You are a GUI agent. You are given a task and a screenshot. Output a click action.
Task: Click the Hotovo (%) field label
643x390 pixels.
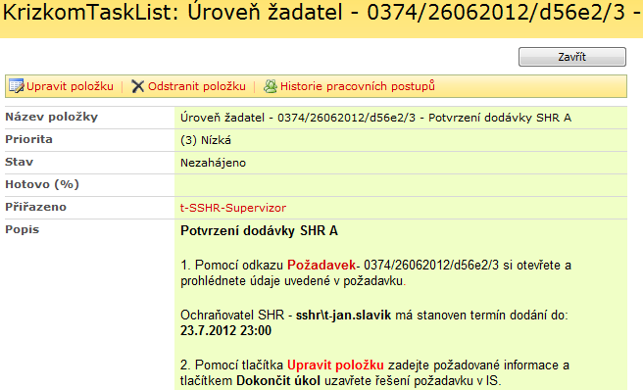(x=42, y=184)
